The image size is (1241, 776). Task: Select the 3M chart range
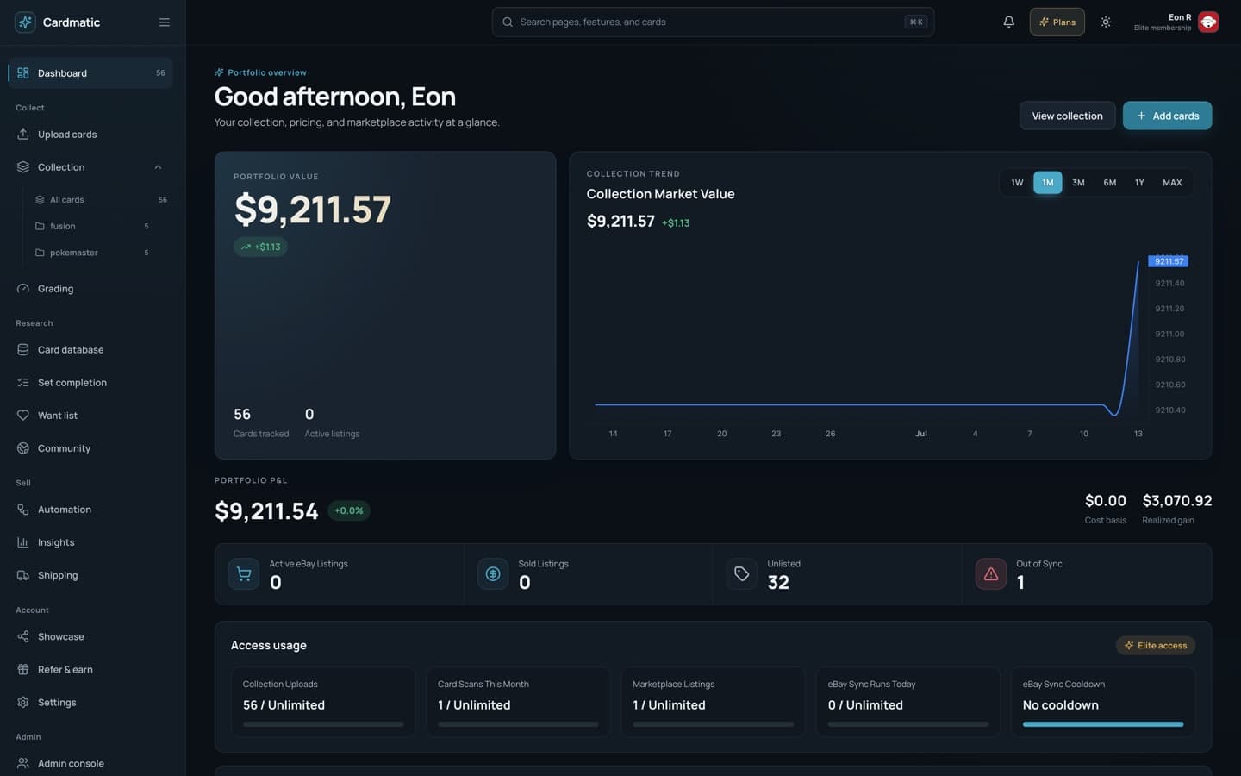[x=1078, y=183]
